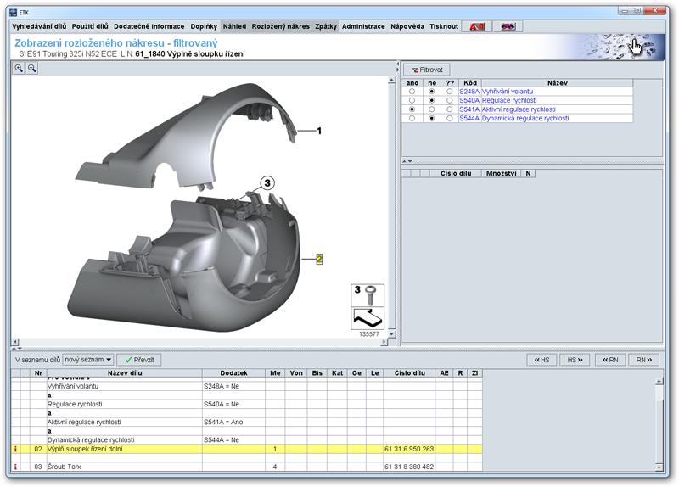679x487 pixels.
Task: Click the ETK application icon in title bar
Action: (14, 13)
